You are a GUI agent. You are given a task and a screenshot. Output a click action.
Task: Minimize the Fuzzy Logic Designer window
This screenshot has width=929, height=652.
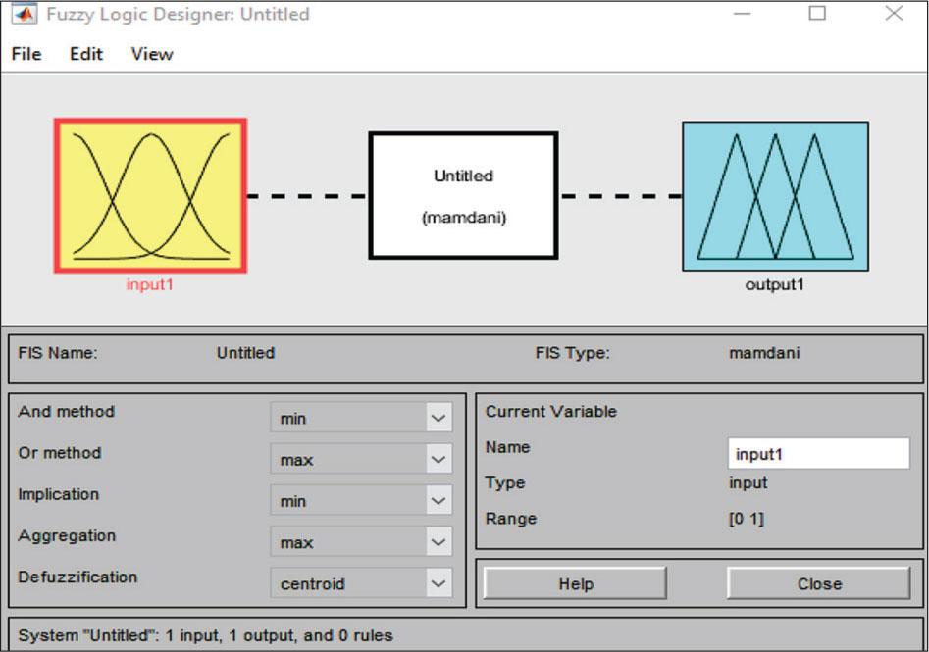point(741,14)
